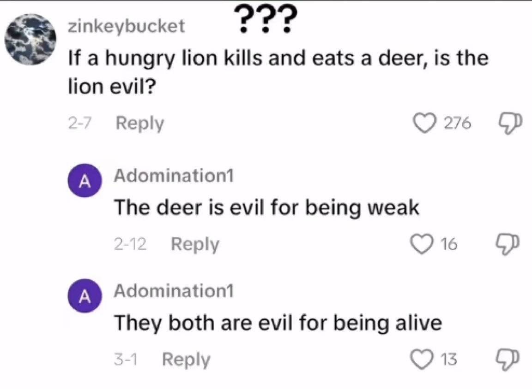Viewport: 532px width, 389px height.
Task: Click the 16 like count
Action: coord(449,244)
